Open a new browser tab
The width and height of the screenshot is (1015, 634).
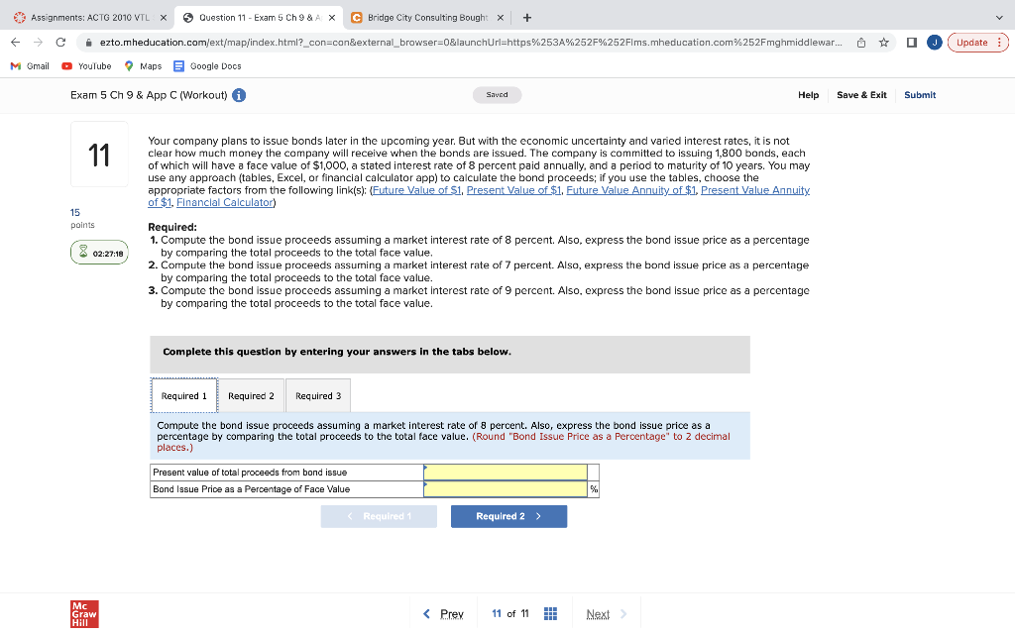(x=527, y=18)
